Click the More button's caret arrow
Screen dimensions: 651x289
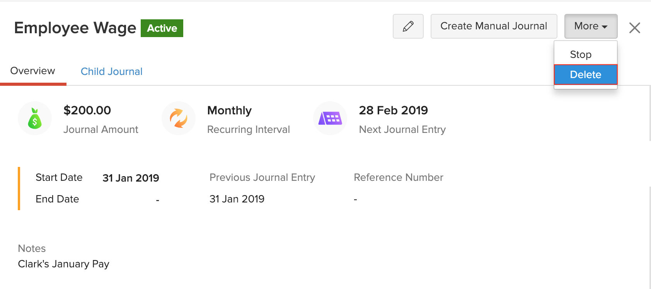605,27
